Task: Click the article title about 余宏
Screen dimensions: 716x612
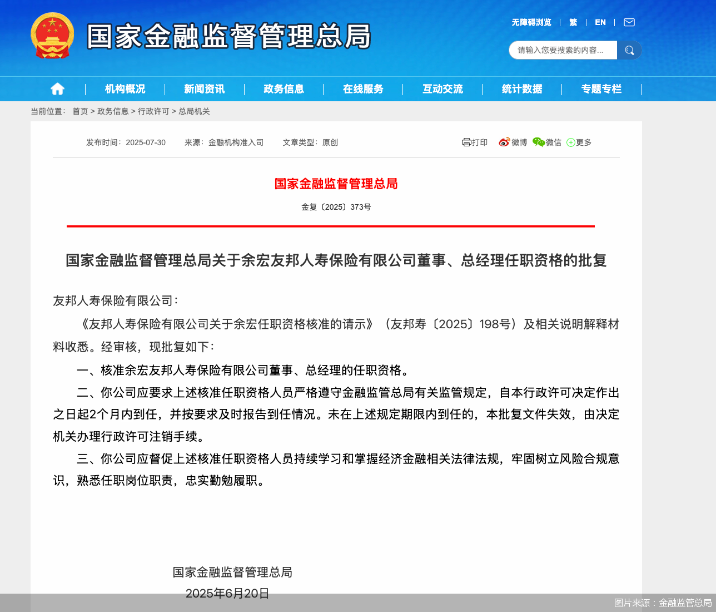Action: [x=336, y=260]
